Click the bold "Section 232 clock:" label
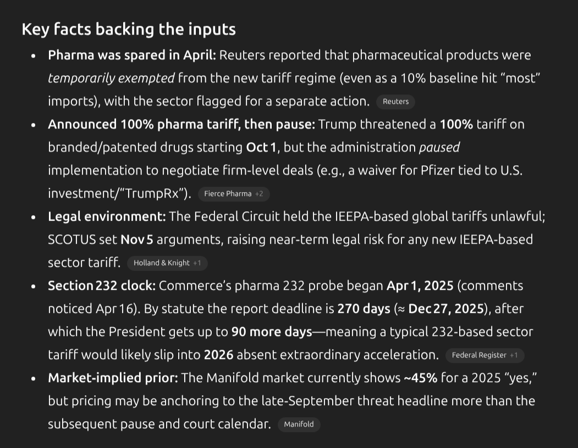The image size is (578, 448). [102, 286]
